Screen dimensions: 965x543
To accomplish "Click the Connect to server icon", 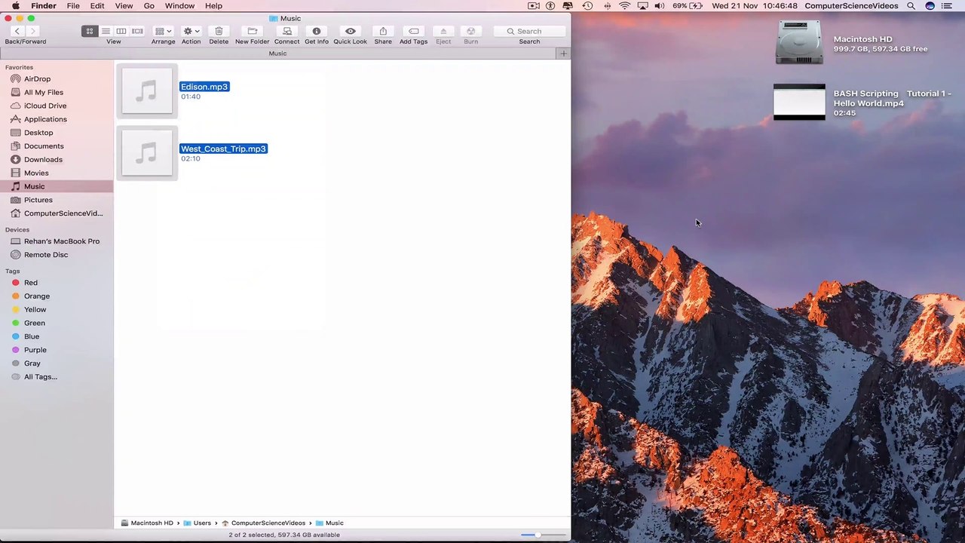I will 286,31.
